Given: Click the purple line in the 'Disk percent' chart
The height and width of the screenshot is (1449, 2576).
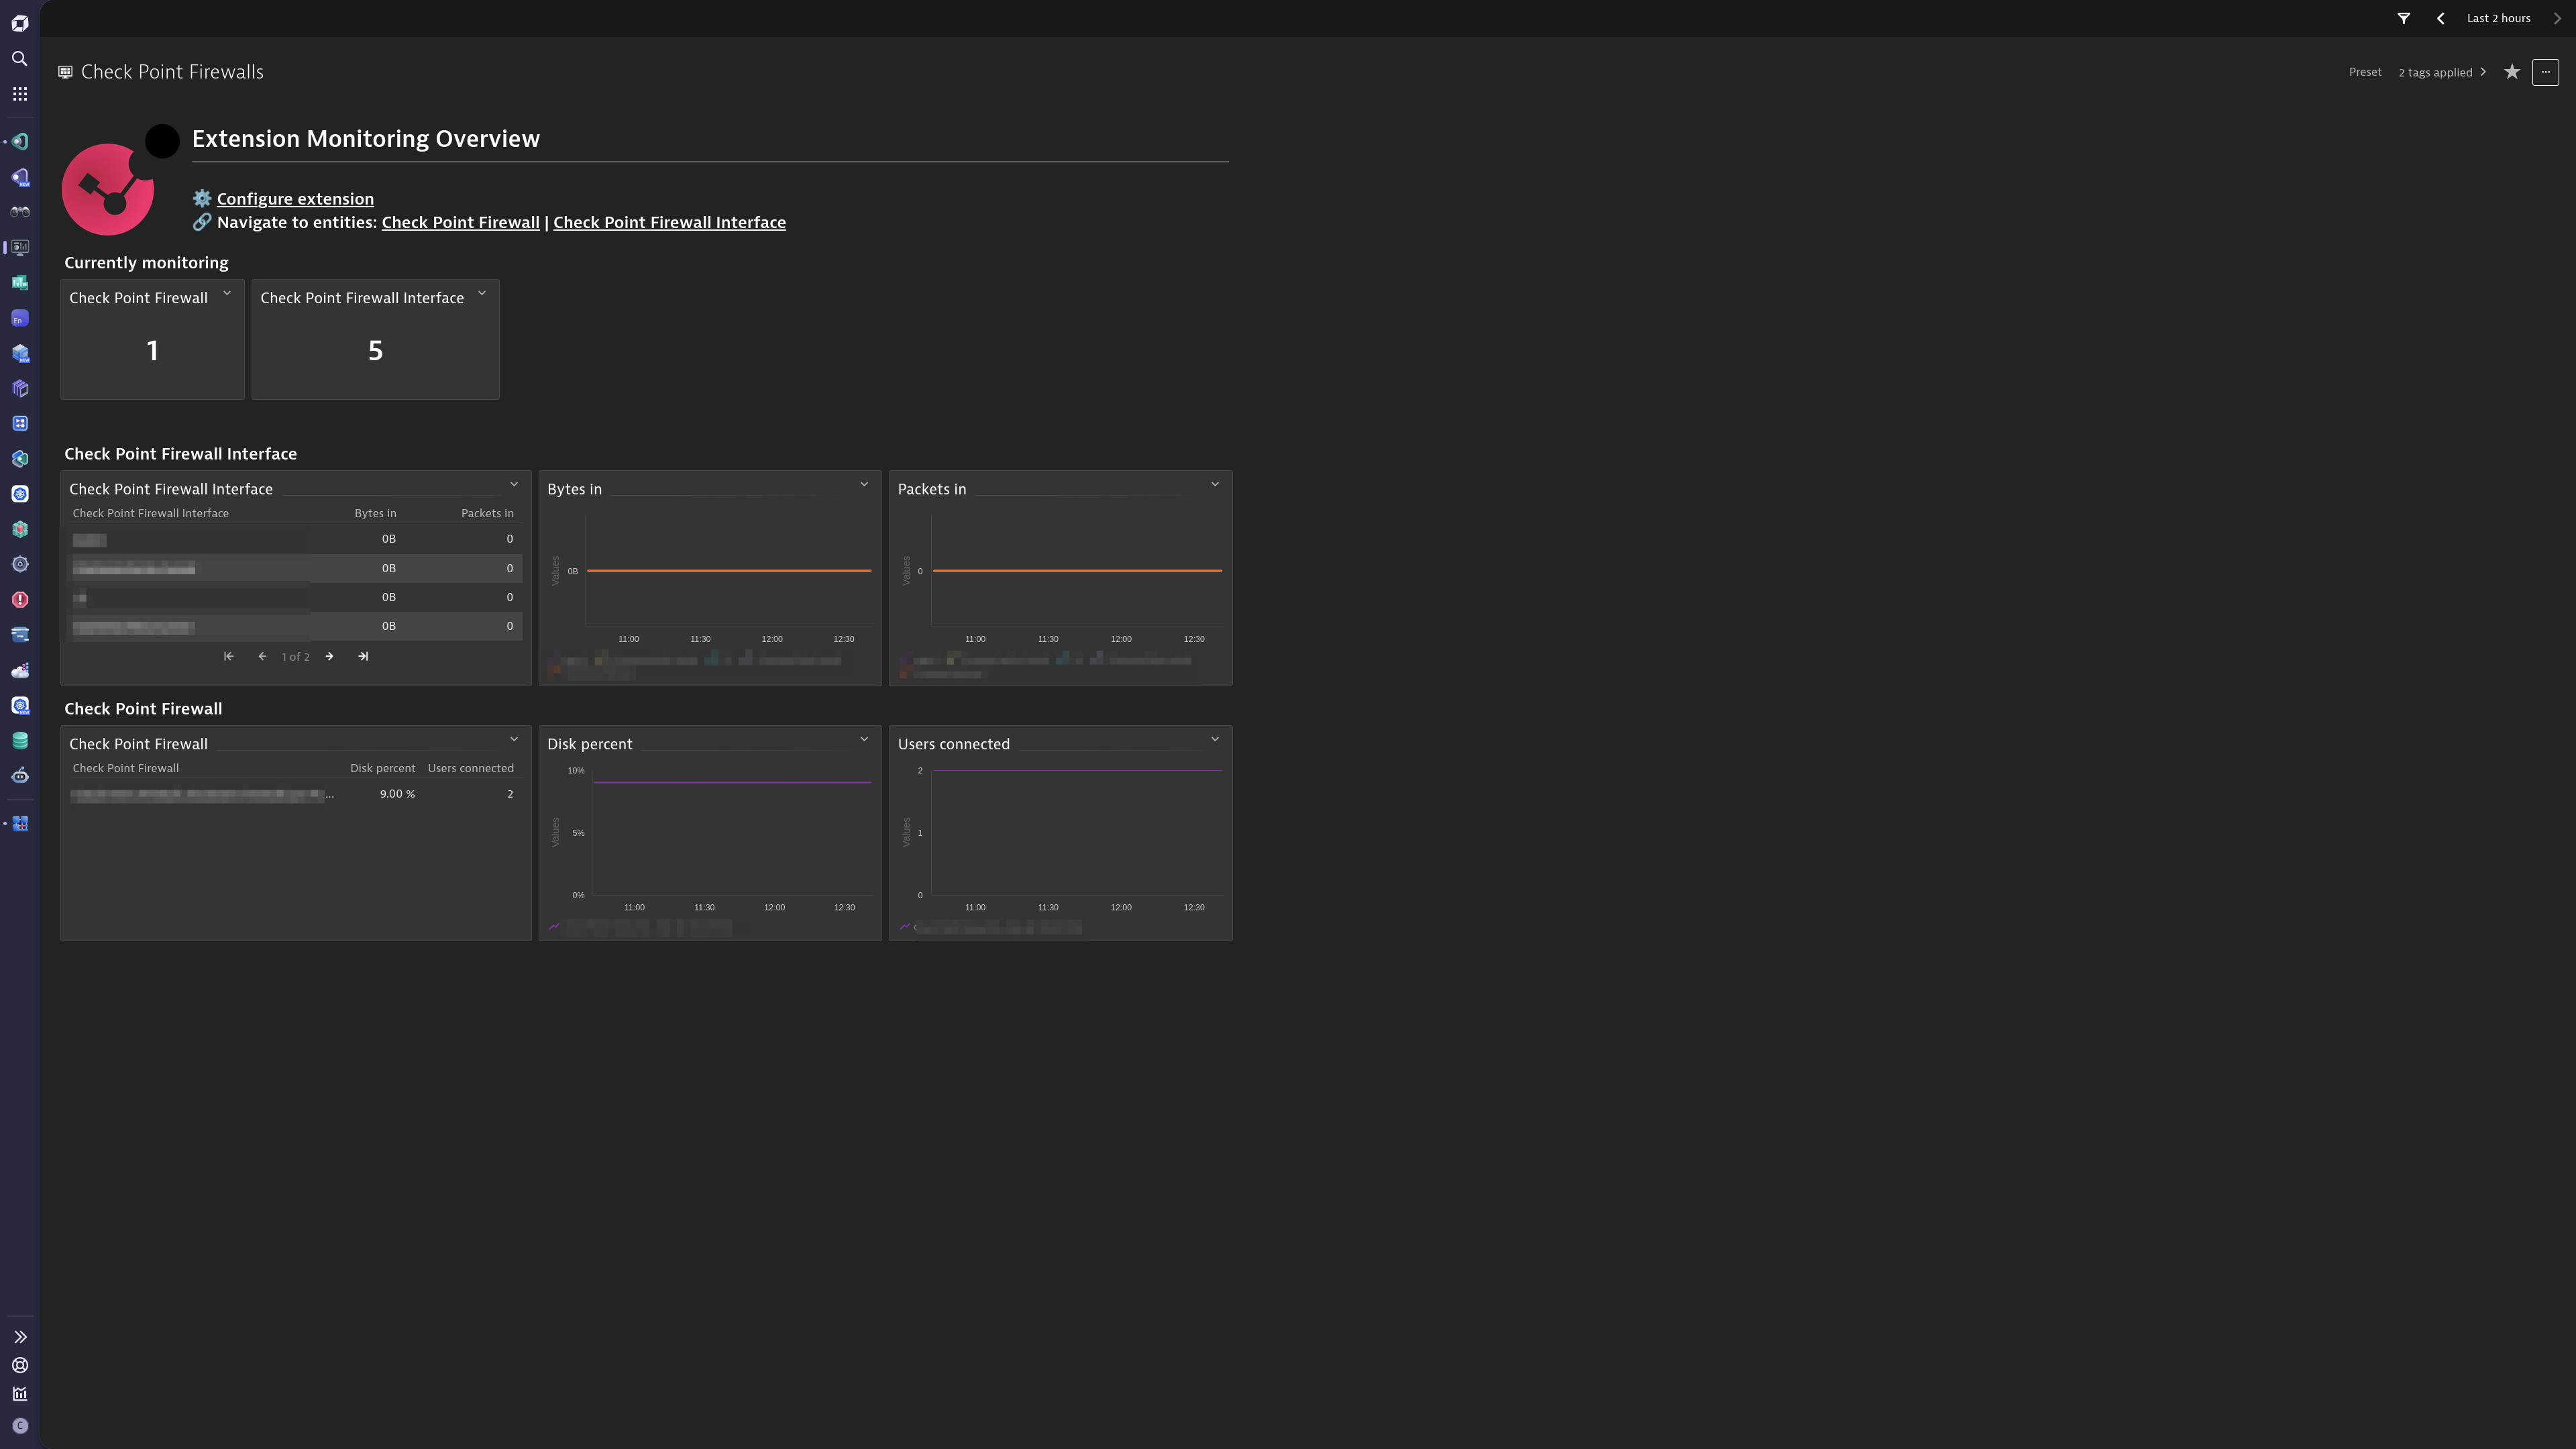Looking at the screenshot, I should pos(732,782).
